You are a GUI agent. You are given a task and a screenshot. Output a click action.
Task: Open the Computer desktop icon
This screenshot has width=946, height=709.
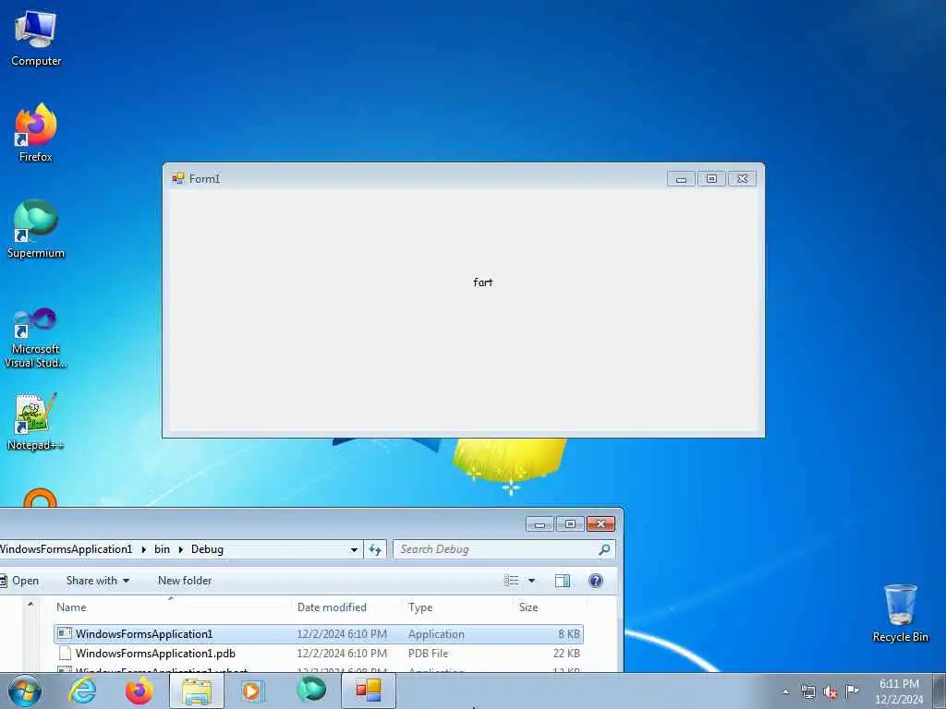pos(36,39)
